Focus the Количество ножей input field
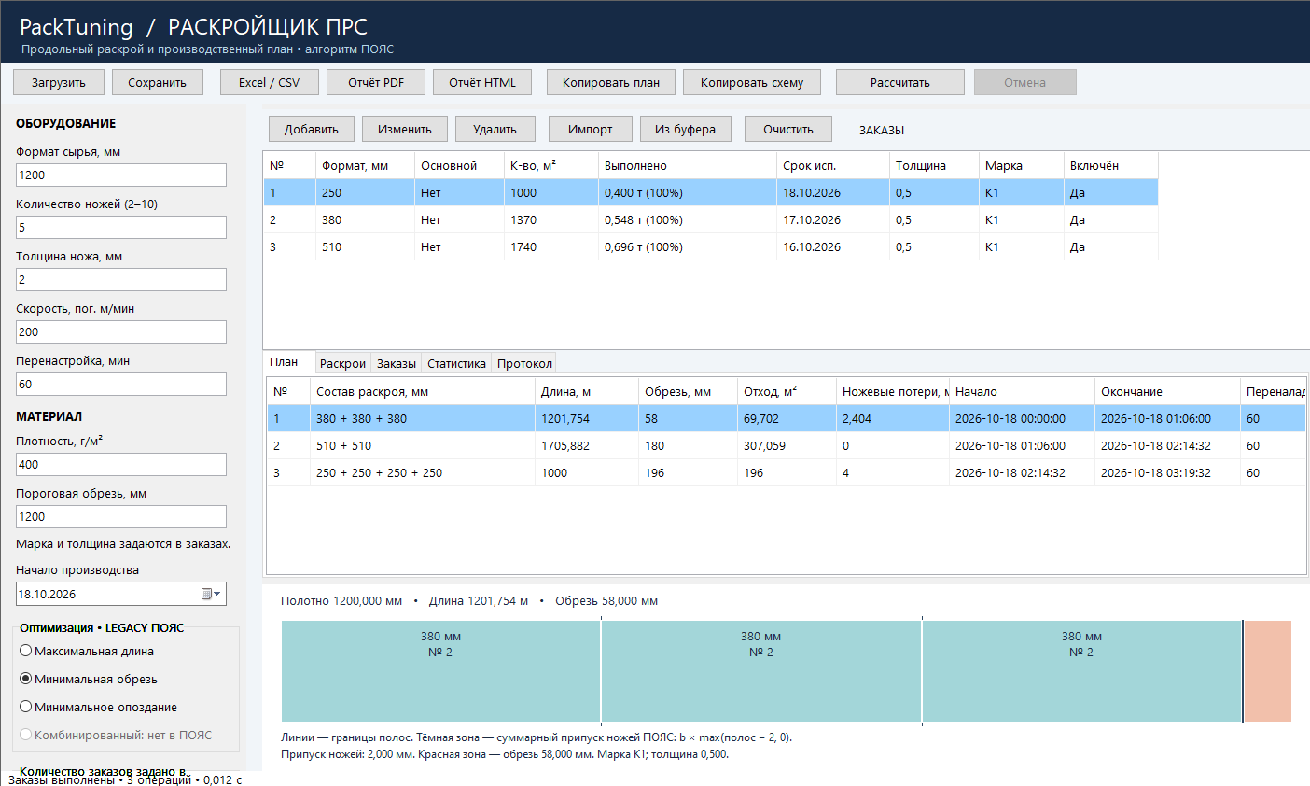Viewport: 1310px width, 786px height. 121,228
